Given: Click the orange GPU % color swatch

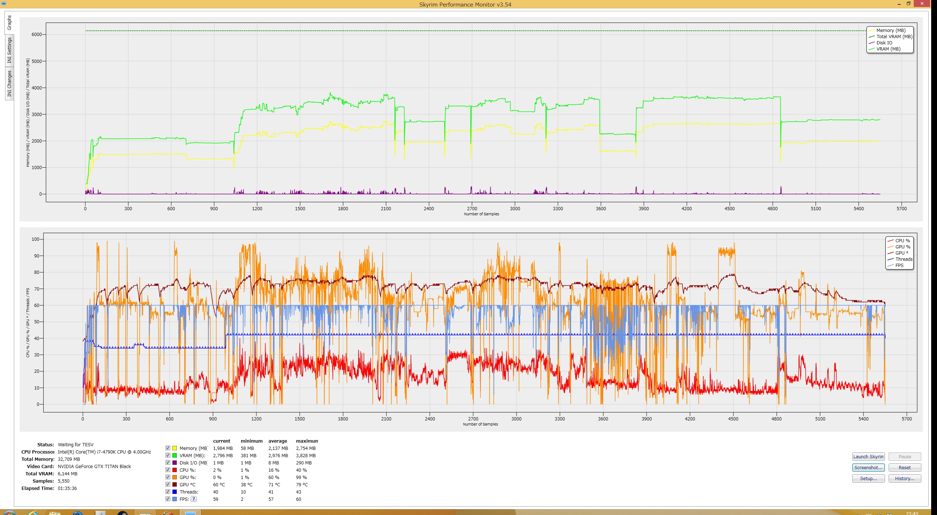Looking at the screenshot, I should [x=175, y=477].
